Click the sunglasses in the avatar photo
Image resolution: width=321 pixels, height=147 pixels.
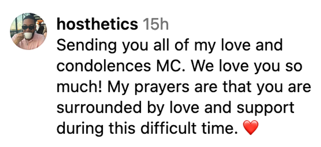[x=28, y=28]
